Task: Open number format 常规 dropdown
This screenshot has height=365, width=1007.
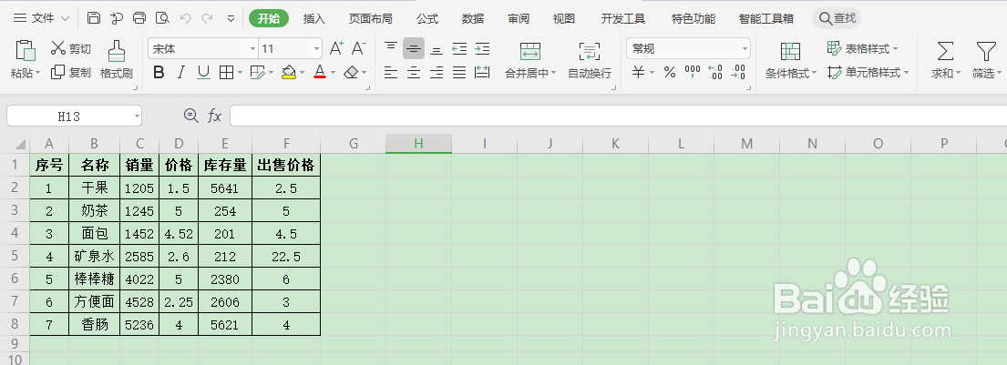Action: pyautogui.click(x=745, y=49)
